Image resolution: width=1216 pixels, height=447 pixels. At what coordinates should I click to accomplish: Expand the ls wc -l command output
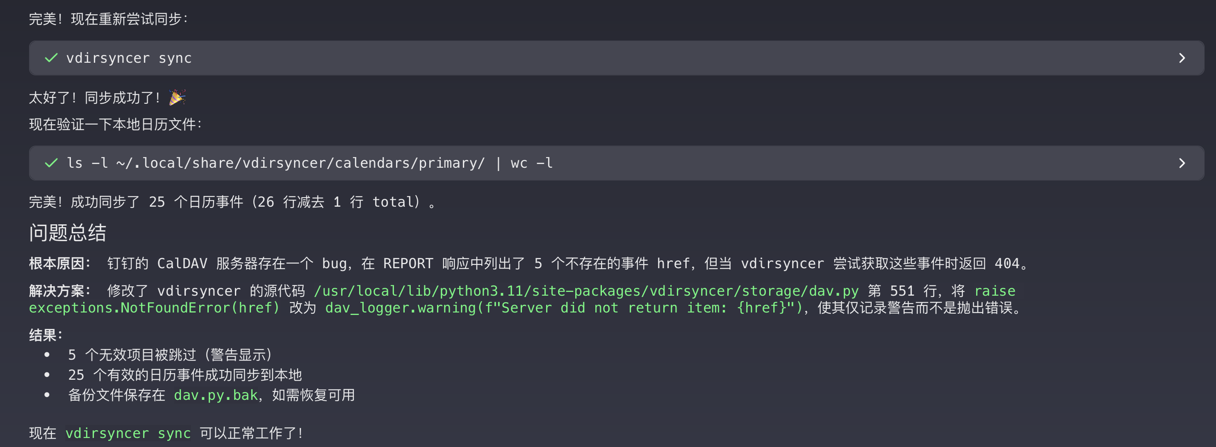point(1182,163)
